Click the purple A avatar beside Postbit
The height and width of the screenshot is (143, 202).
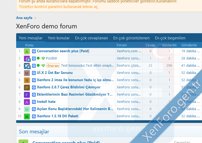point(27,59)
